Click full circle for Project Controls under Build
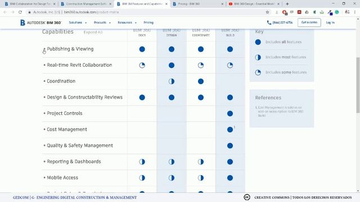Image resolution: width=360 pixels, height=202 pixels. pyautogui.click(x=230, y=113)
